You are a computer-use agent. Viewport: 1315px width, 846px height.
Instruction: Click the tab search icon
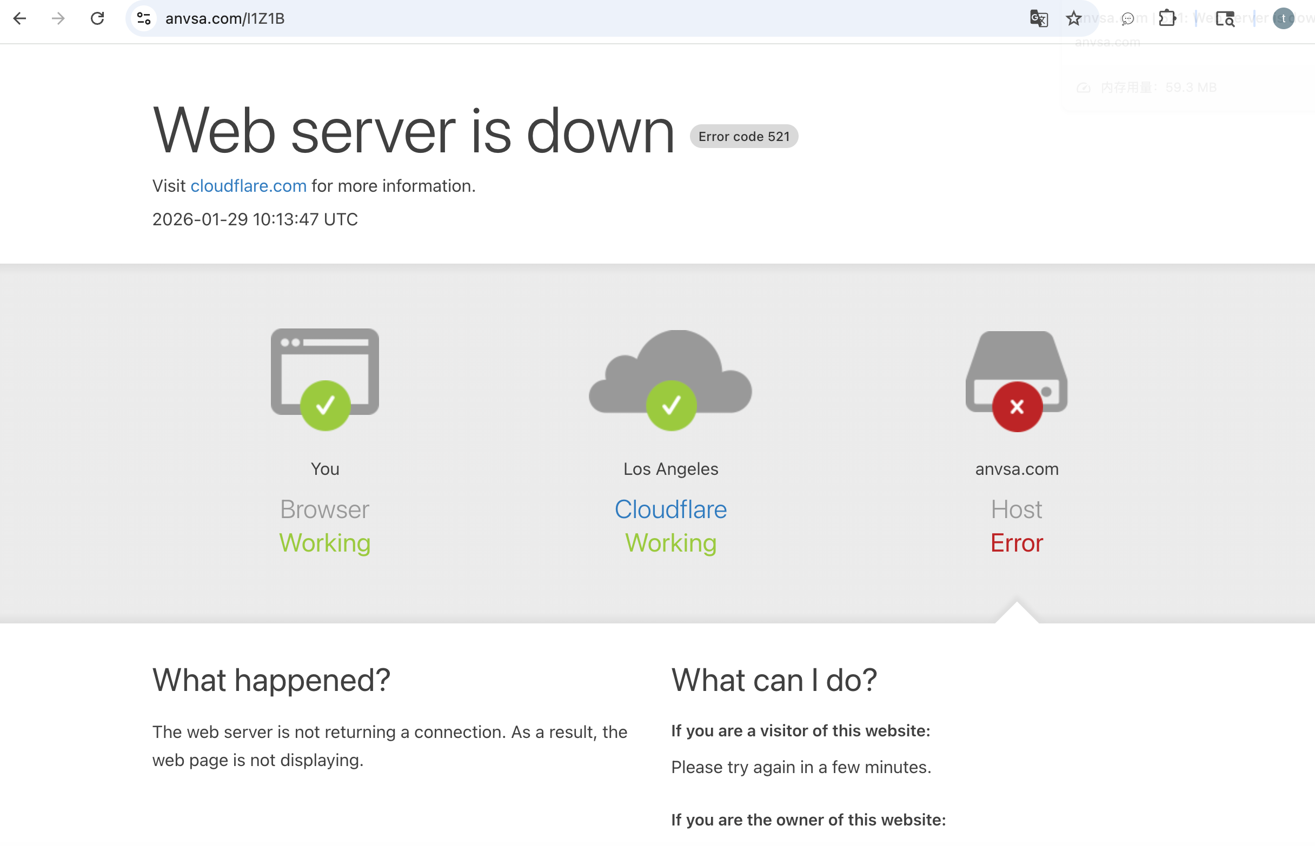(x=1225, y=19)
